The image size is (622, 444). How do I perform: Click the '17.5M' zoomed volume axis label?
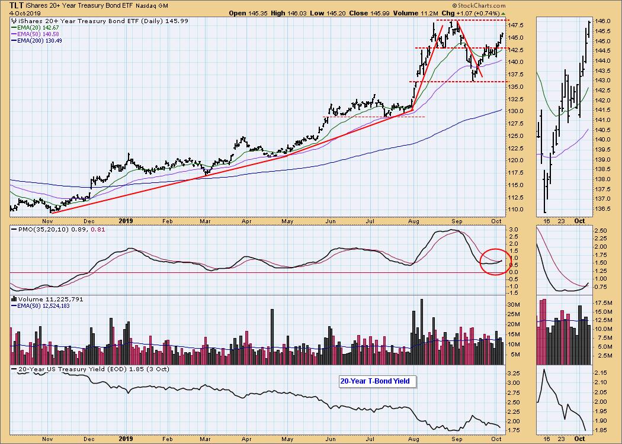[x=605, y=303]
